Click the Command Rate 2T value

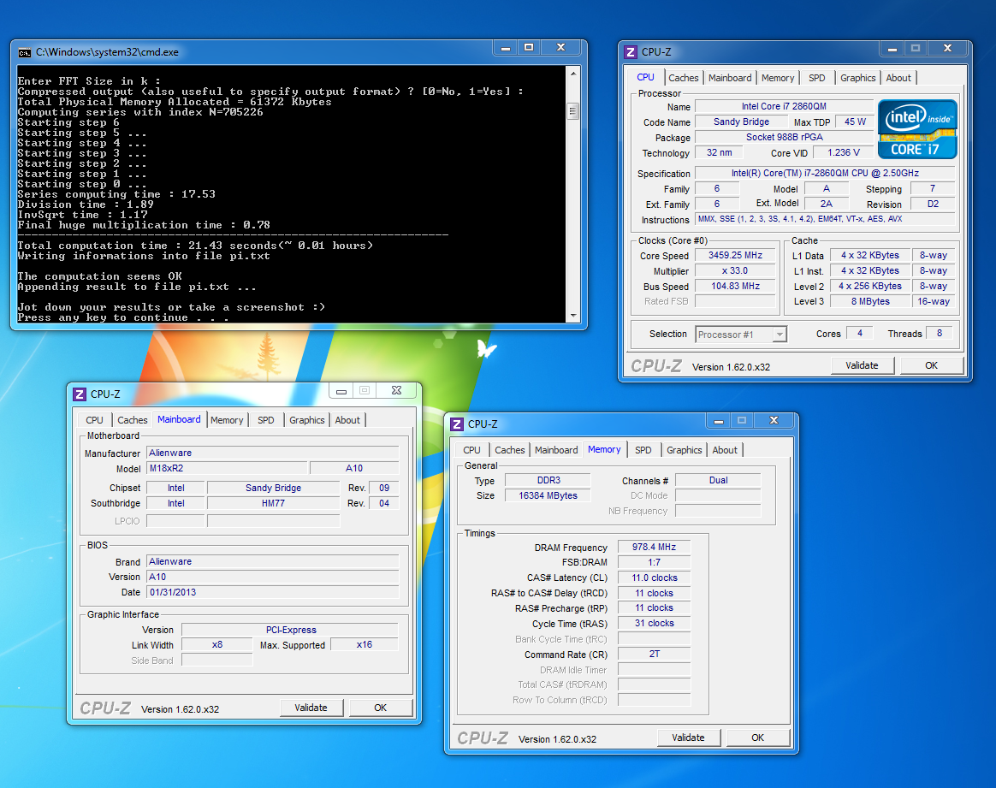(x=654, y=654)
